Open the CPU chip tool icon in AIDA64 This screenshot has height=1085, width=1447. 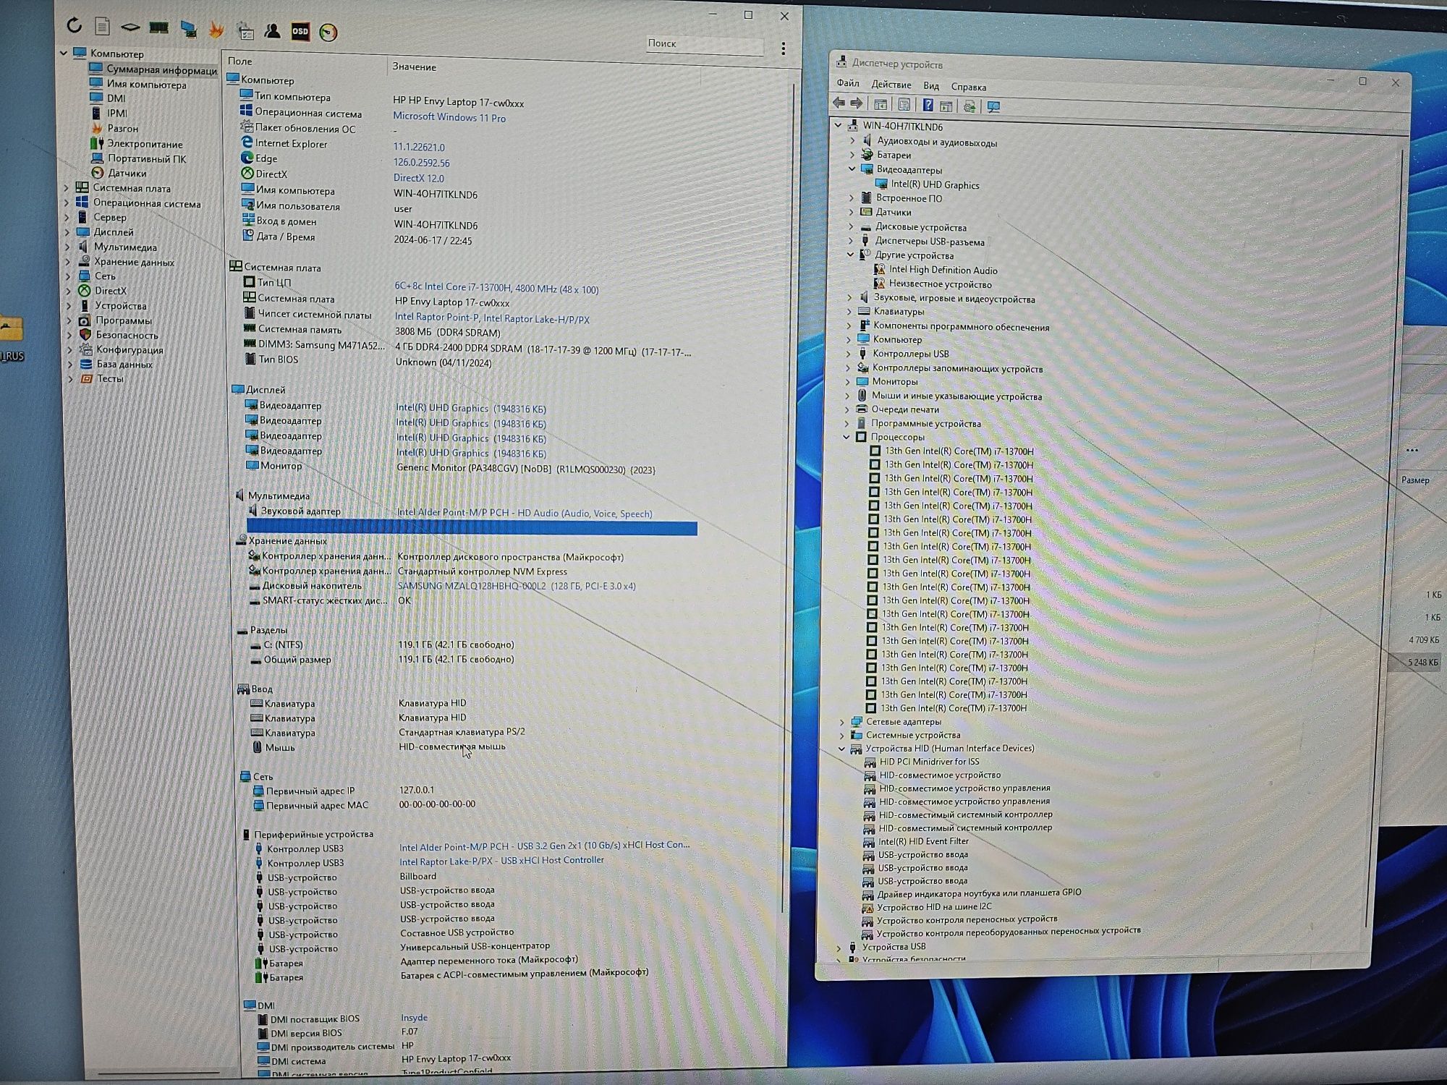(130, 27)
